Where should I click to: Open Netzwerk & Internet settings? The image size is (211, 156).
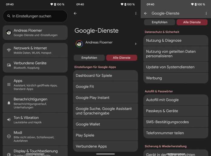[35, 50]
